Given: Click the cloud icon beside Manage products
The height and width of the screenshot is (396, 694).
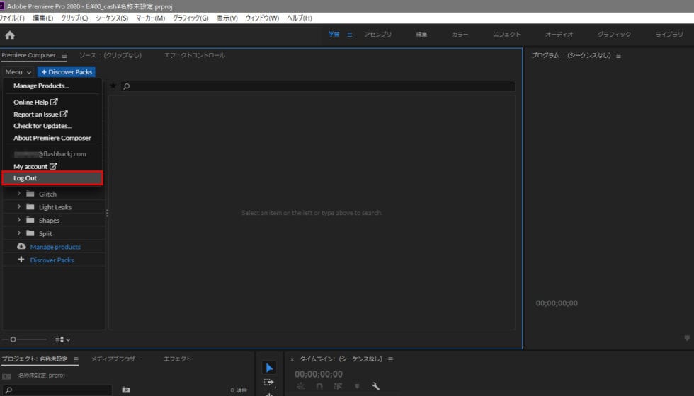Looking at the screenshot, I should coord(21,246).
